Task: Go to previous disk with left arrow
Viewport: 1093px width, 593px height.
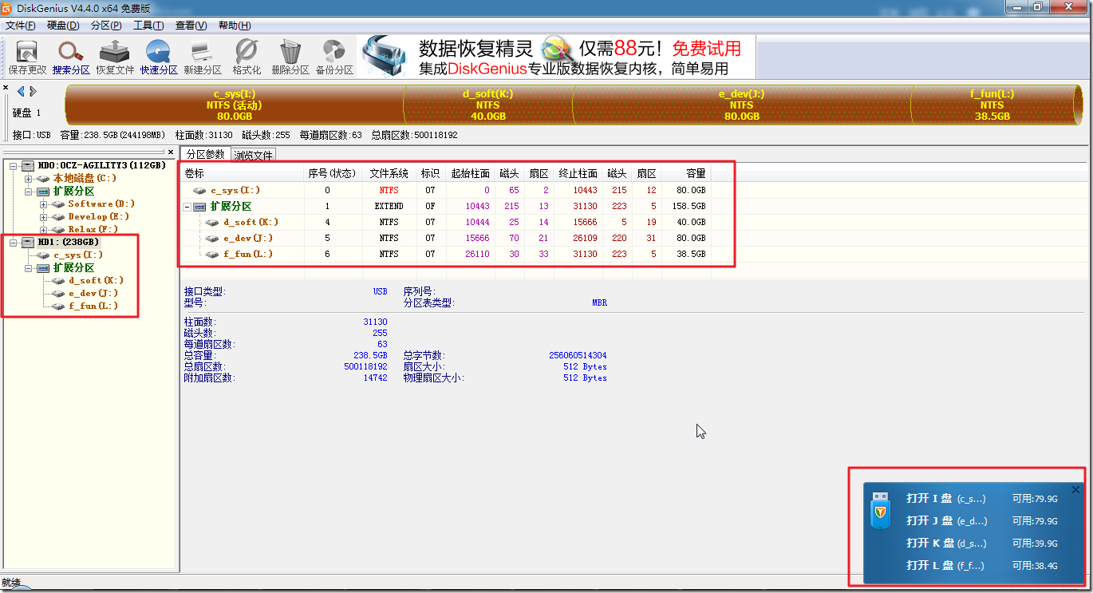Action: pos(21,91)
